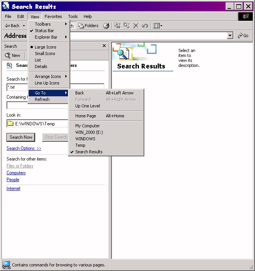This screenshot has height=271, width=255.
Task: Select the List view option
Action: click(49, 60)
